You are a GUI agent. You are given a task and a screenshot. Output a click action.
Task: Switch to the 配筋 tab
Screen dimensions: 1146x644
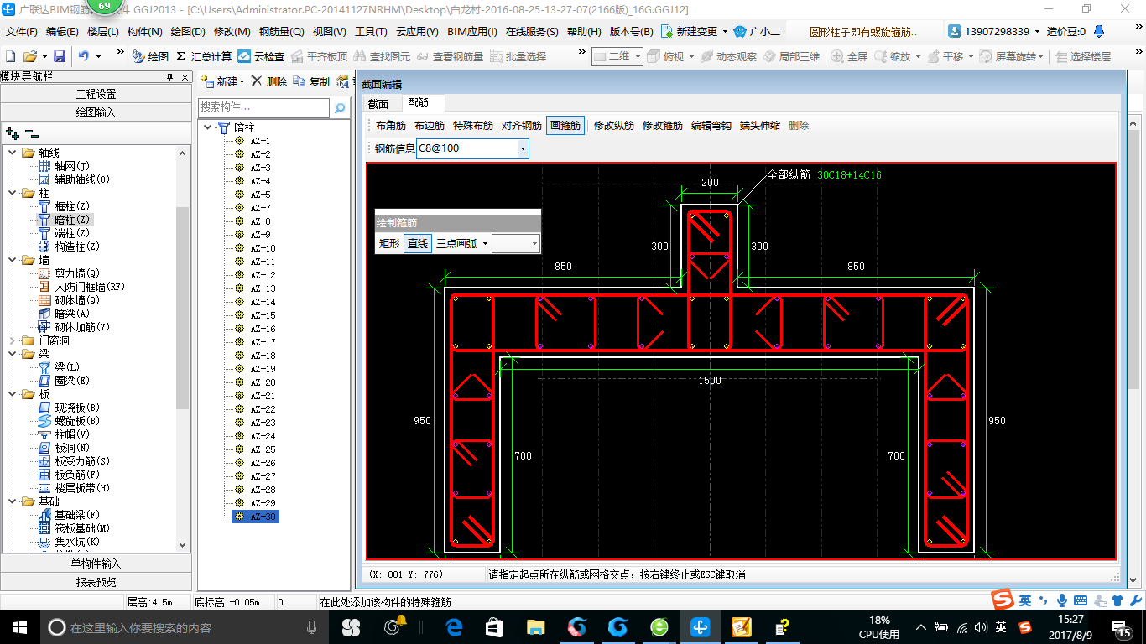tap(418, 103)
